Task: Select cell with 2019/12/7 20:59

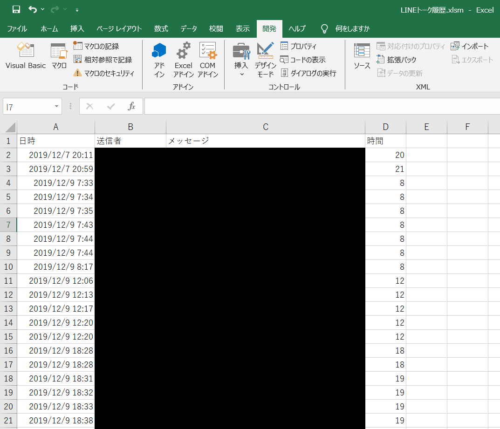Action: pyautogui.click(x=56, y=169)
